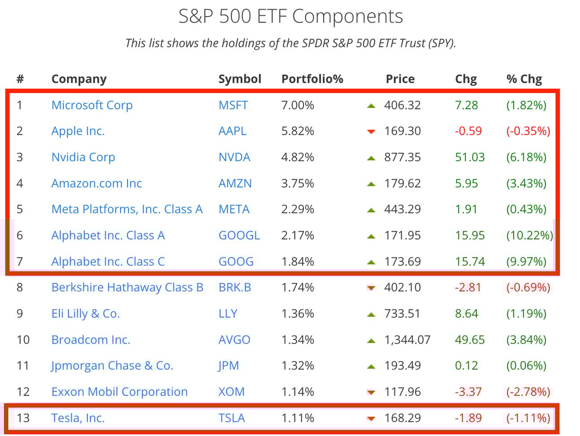The image size is (580, 436).
Task: Open Meta Platforms, Inc. Class A link
Action: point(127,209)
